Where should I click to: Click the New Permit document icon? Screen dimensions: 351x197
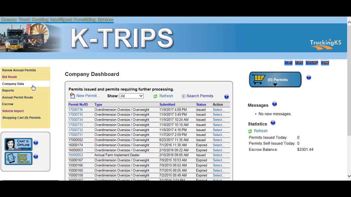tap(72, 96)
